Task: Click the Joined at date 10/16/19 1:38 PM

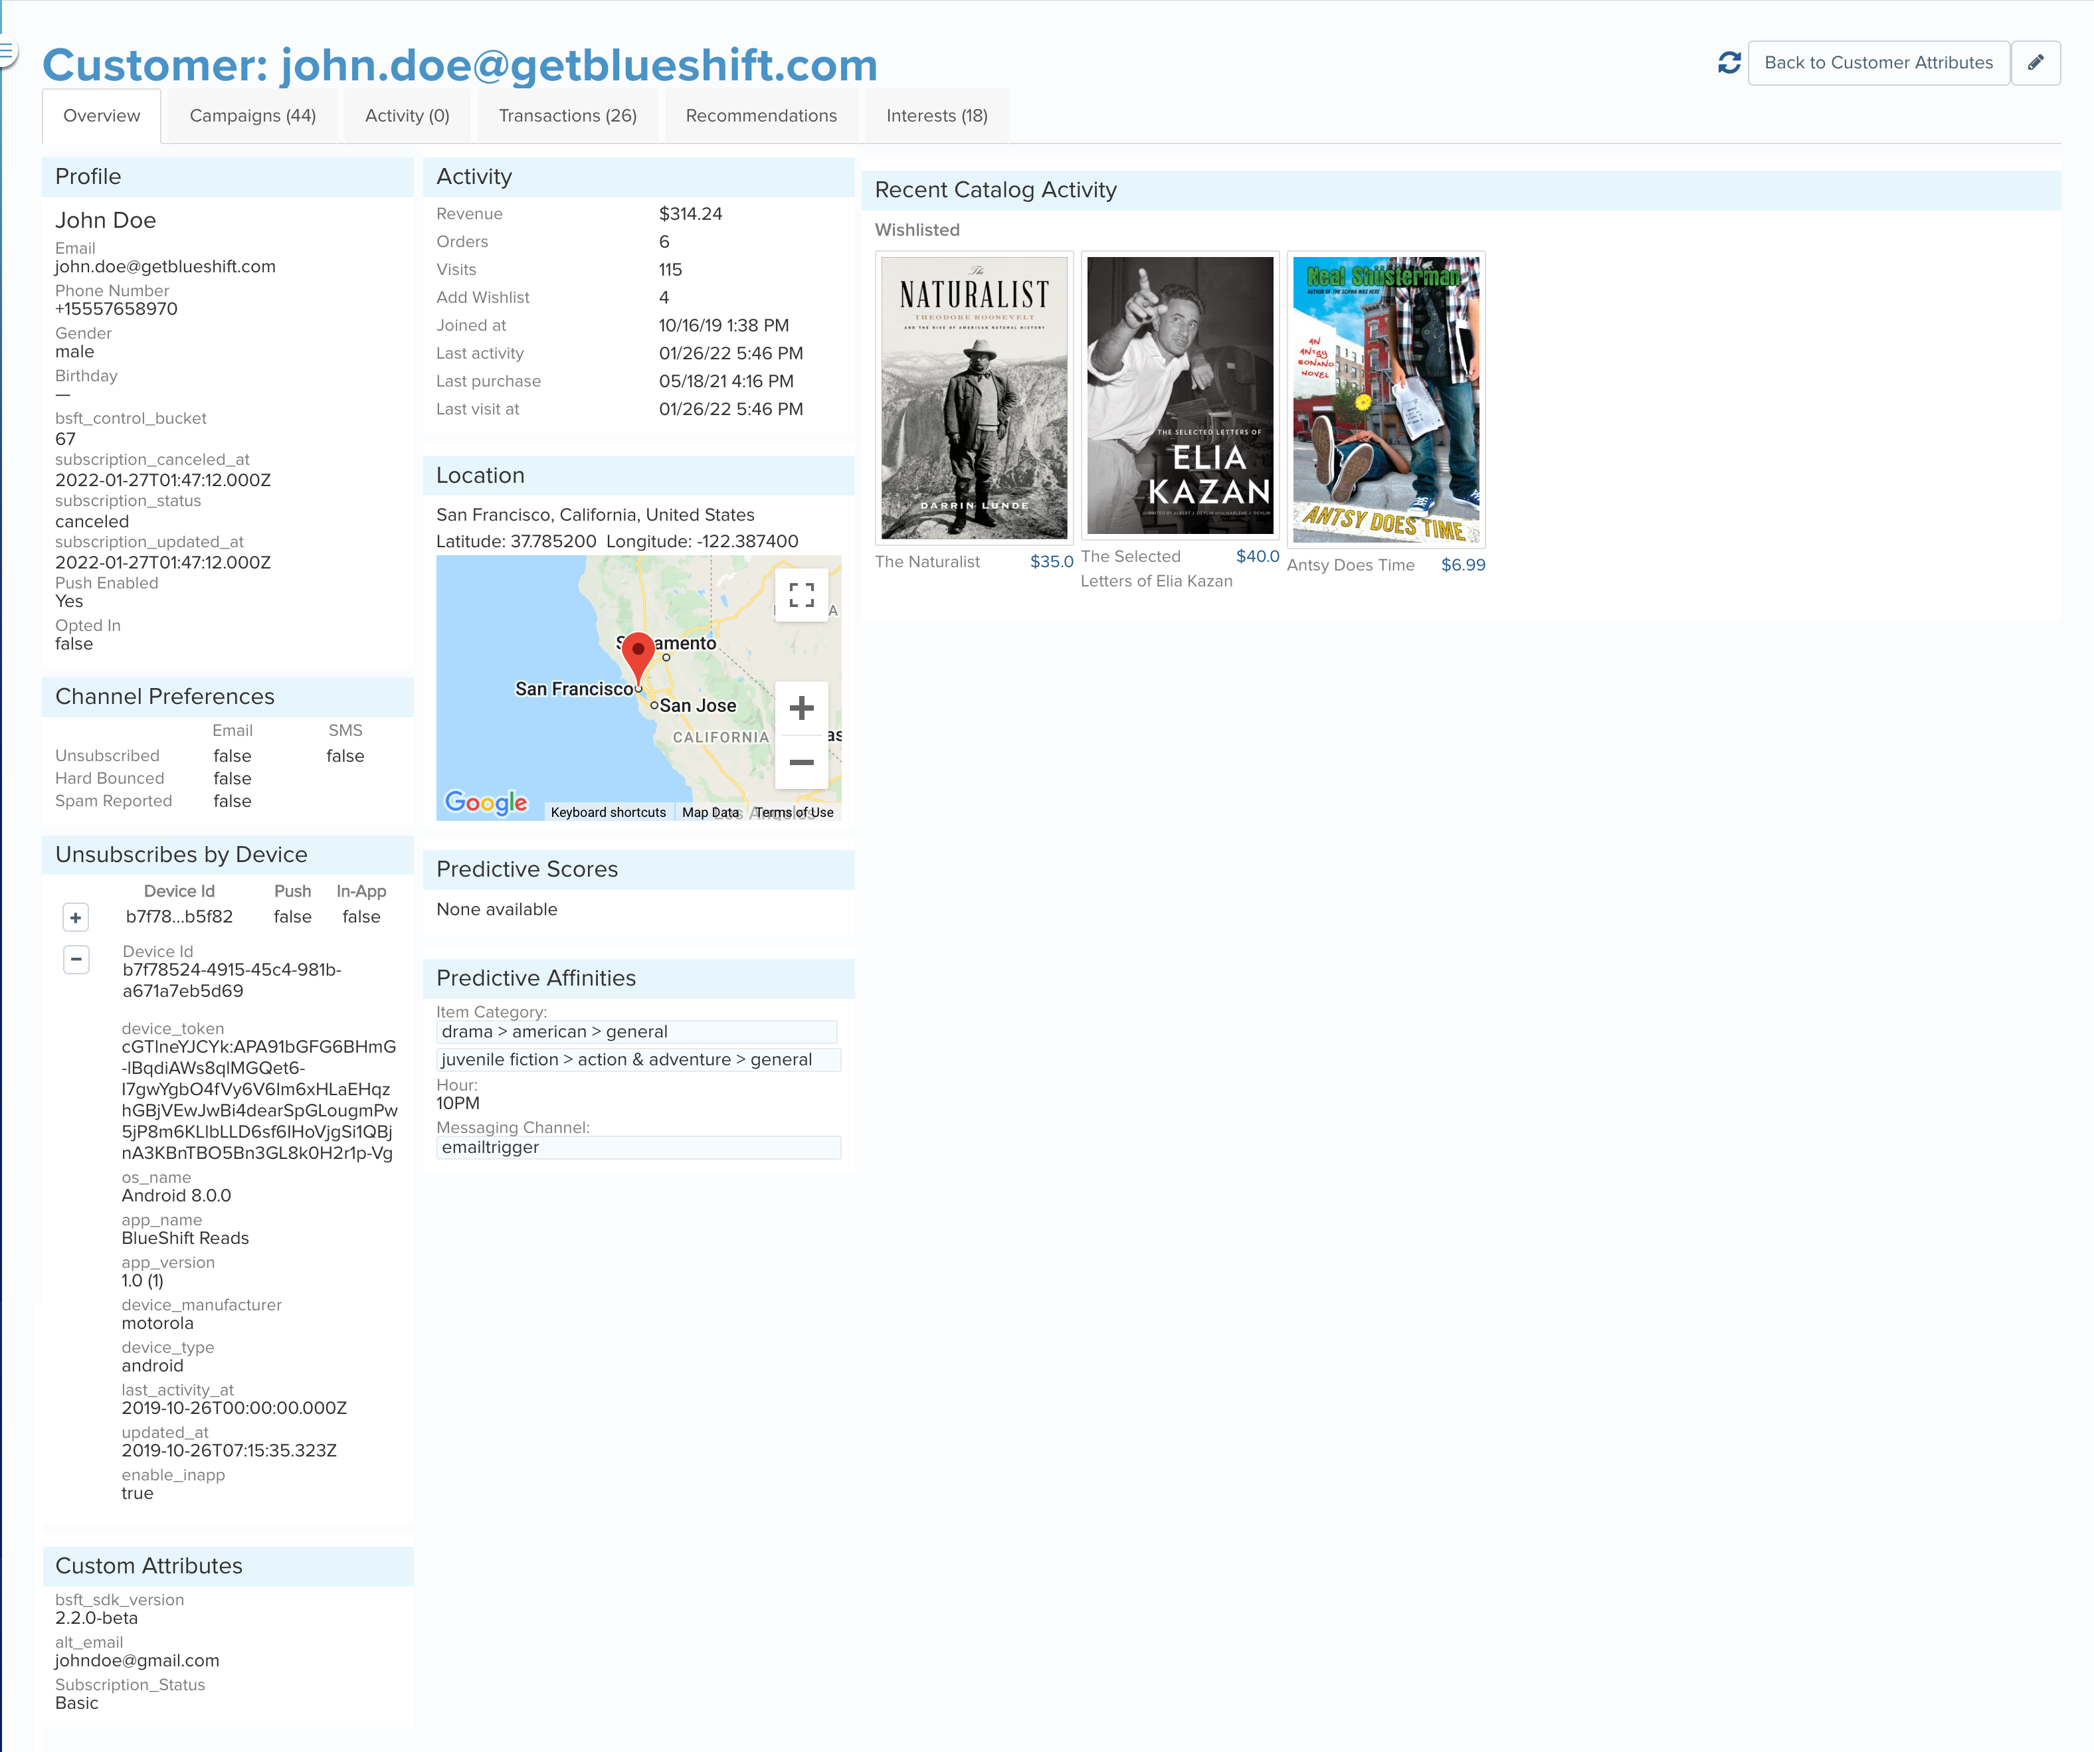Action: (x=724, y=326)
